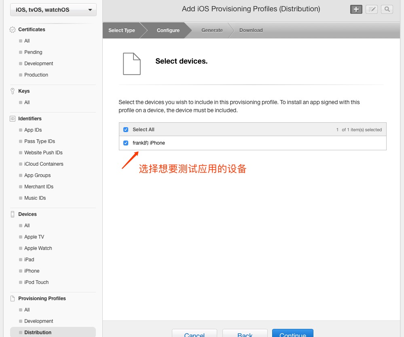This screenshot has height=337, width=404.
Task: Toggle the Select All checkbox
Action: pyautogui.click(x=126, y=130)
